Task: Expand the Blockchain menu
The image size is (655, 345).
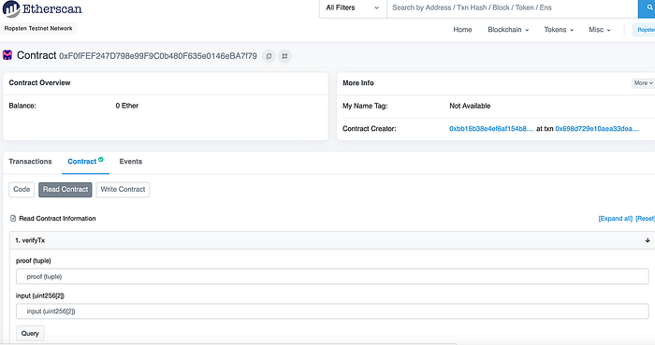Action: click(508, 30)
